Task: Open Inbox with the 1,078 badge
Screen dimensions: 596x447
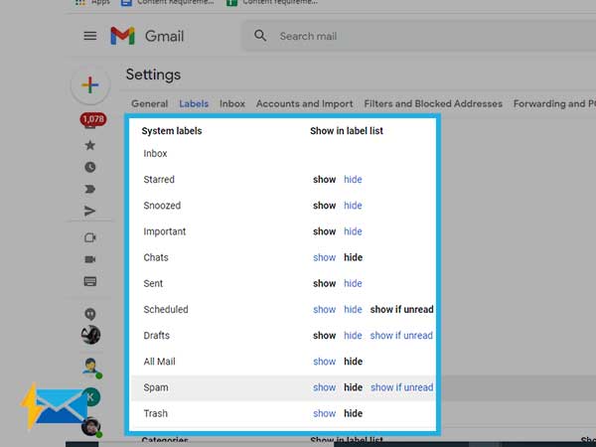Action: (92, 120)
